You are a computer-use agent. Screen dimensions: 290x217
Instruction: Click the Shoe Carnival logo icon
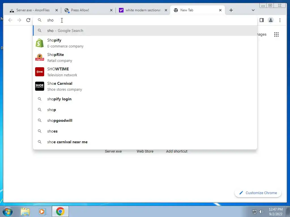tap(40, 86)
